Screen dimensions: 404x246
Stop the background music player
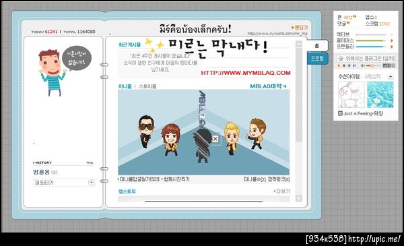344,66
